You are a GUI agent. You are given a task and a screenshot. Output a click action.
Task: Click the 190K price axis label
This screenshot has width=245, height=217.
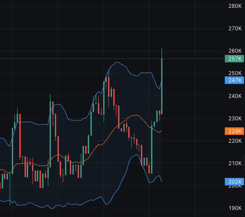tap(235, 208)
